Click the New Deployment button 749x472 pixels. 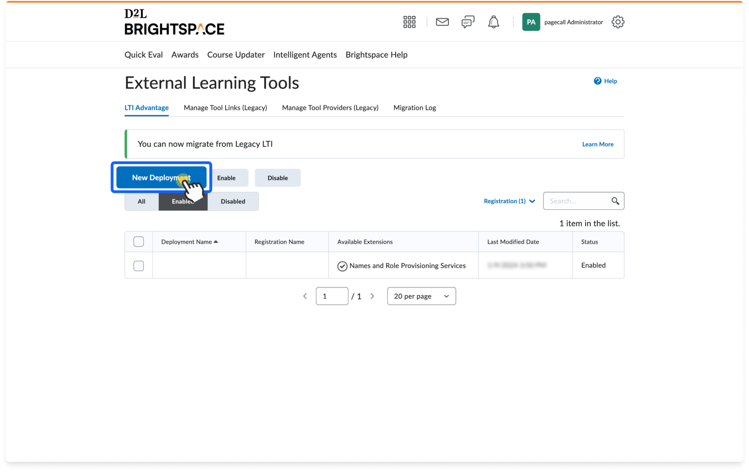click(162, 178)
